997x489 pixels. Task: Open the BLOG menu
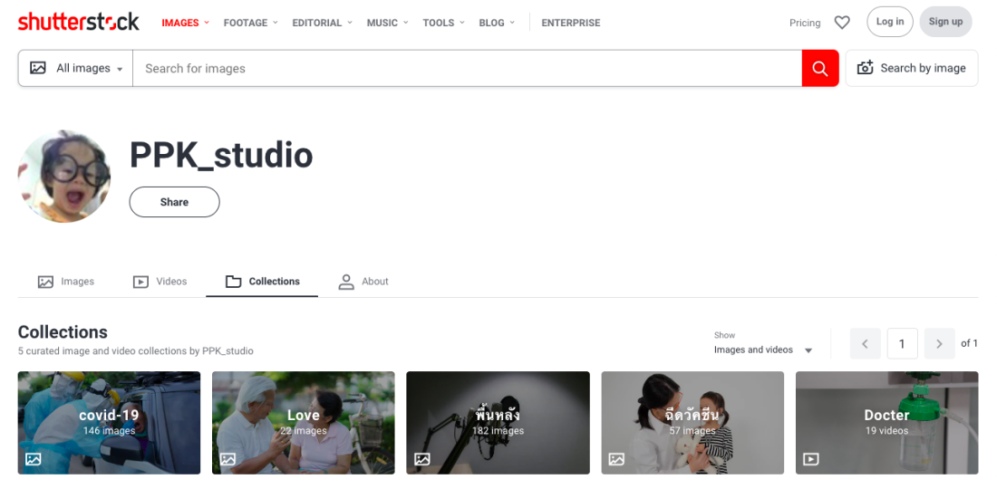pyautogui.click(x=497, y=23)
